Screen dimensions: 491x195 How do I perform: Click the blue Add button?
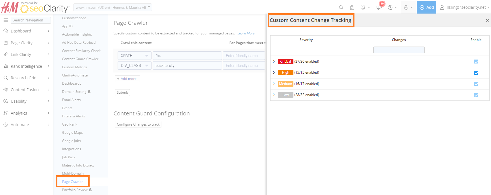point(426,8)
